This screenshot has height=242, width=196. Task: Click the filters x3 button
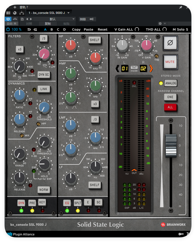pyautogui.click(x=20, y=50)
